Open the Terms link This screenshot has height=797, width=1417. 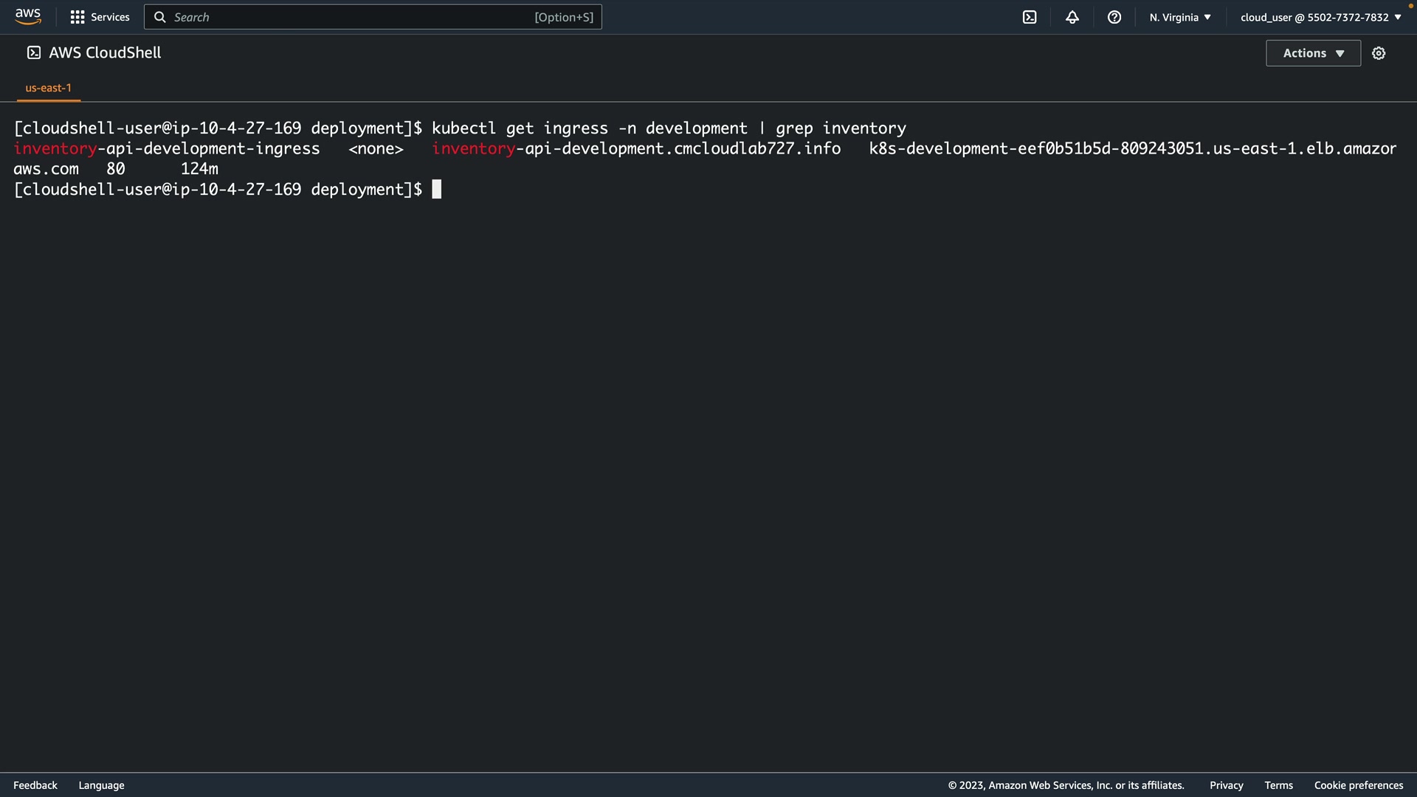pos(1278,785)
